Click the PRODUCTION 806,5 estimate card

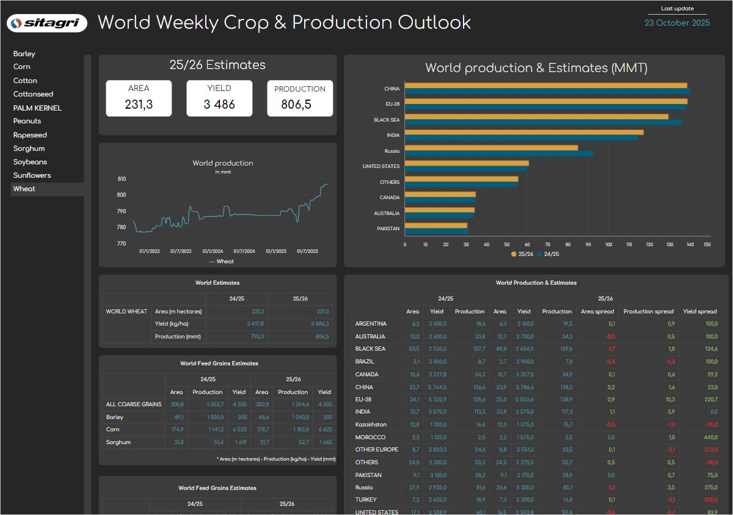coord(299,98)
